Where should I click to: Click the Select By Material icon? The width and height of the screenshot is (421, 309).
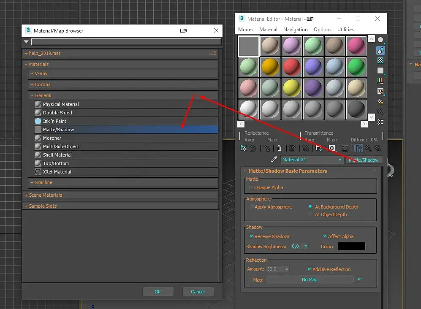tap(380, 112)
